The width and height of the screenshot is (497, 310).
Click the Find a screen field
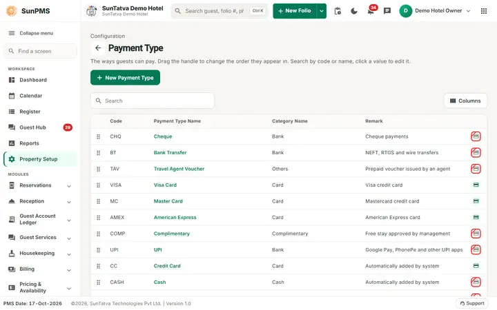tap(40, 51)
